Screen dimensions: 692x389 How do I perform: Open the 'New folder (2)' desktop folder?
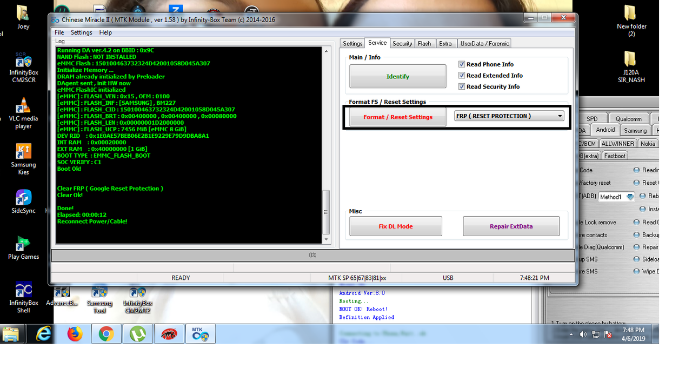(631, 21)
